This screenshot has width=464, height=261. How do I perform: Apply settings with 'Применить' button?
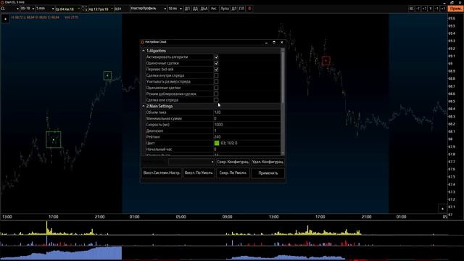pyautogui.click(x=268, y=173)
